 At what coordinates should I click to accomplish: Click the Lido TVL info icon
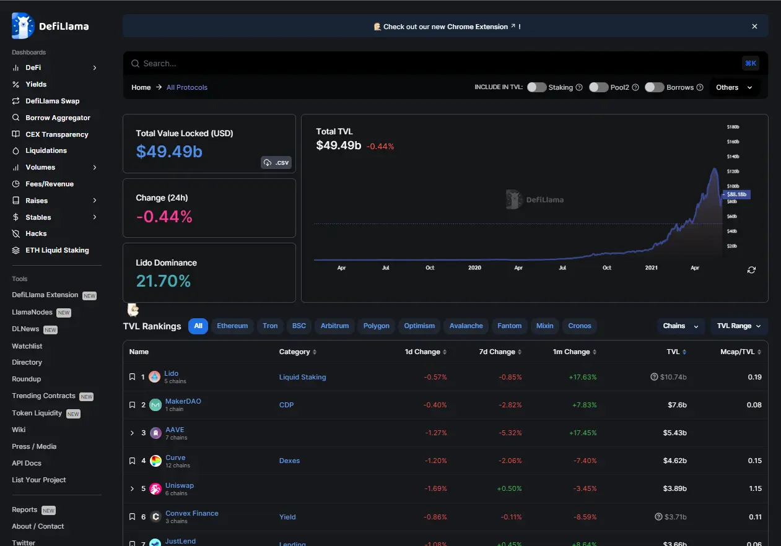coord(654,377)
